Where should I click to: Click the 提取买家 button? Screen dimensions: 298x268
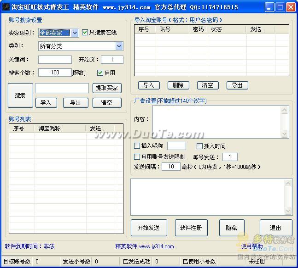point(107,88)
